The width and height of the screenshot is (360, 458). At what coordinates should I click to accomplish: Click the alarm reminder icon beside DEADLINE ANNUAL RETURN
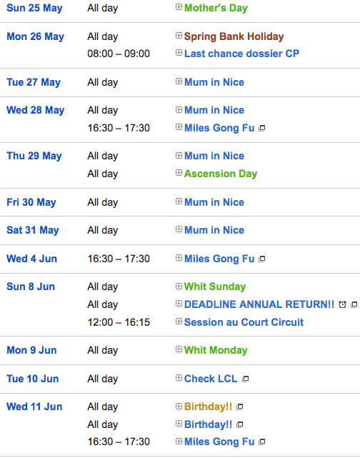(x=342, y=304)
